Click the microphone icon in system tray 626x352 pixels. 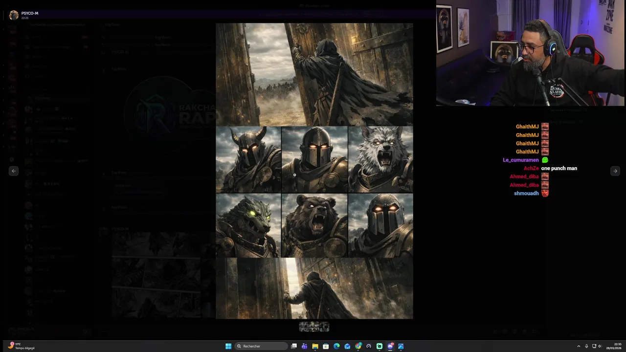pos(586,346)
